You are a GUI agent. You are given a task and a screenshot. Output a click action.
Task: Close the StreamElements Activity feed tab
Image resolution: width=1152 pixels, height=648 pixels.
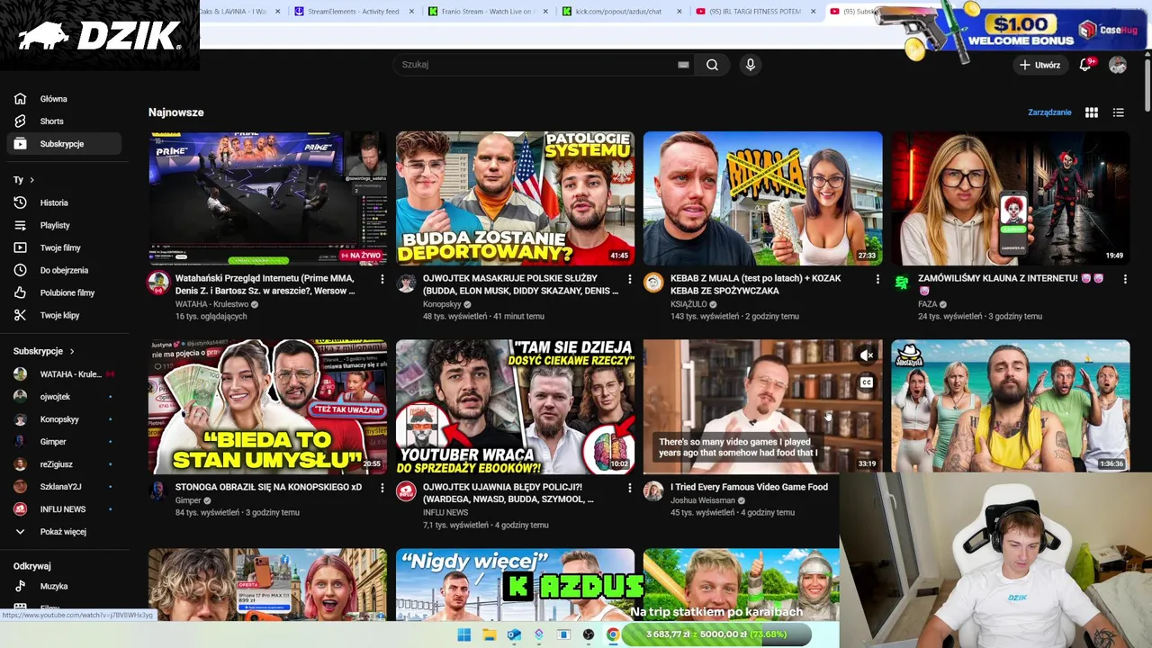tap(411, 12)
